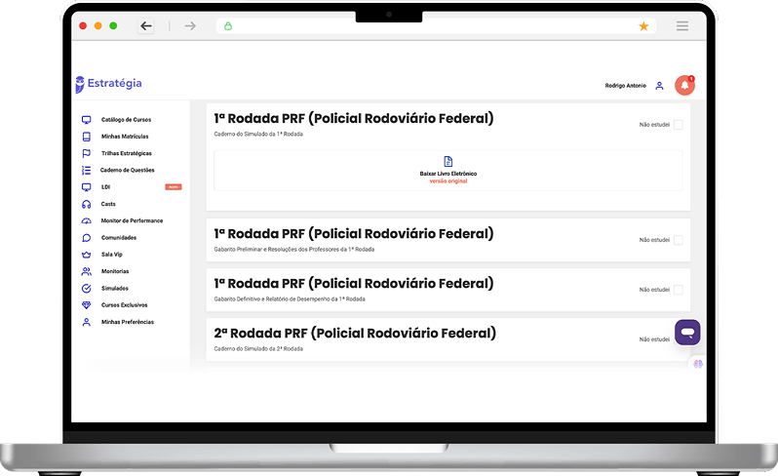Click the Cursos Exclusivos diamond icon

point(87,305)
